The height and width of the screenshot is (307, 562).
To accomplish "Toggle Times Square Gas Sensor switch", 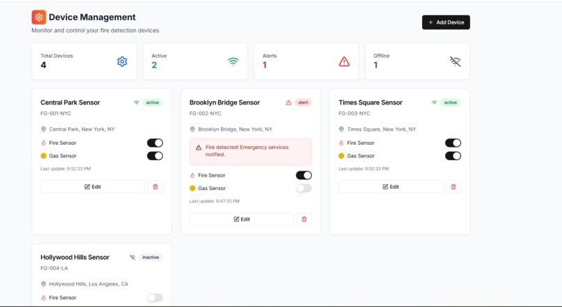I will pos(453,156).
